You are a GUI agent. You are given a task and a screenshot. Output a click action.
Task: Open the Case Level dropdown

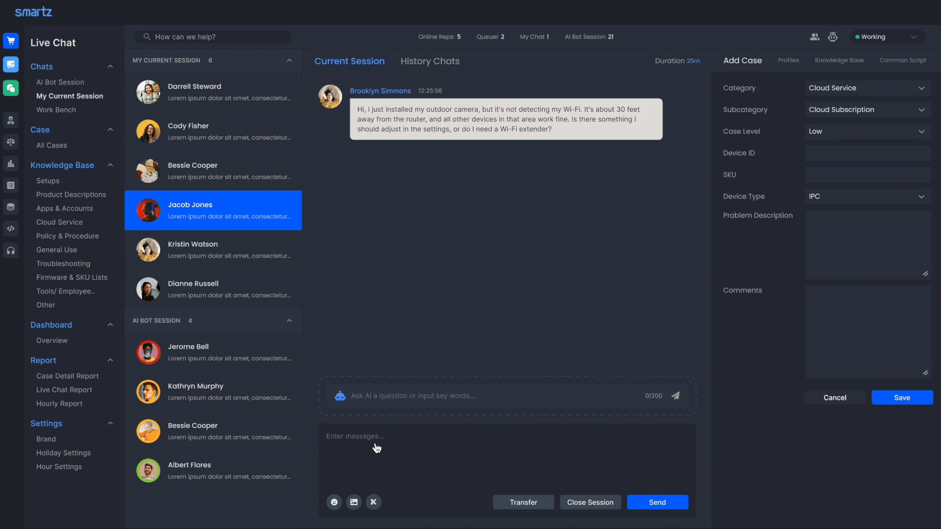click(x=867, y=131)
